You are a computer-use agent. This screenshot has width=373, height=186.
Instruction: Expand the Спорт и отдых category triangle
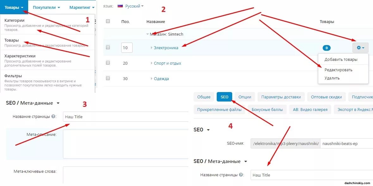pyautogui.click(x=152, y=63)
